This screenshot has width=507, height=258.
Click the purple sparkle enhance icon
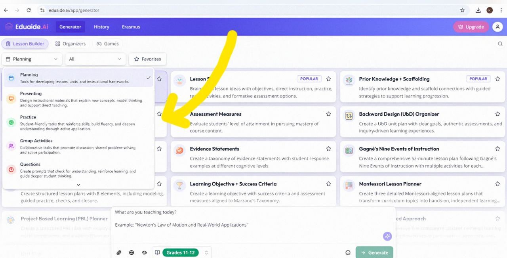click(x=387, y=236)
